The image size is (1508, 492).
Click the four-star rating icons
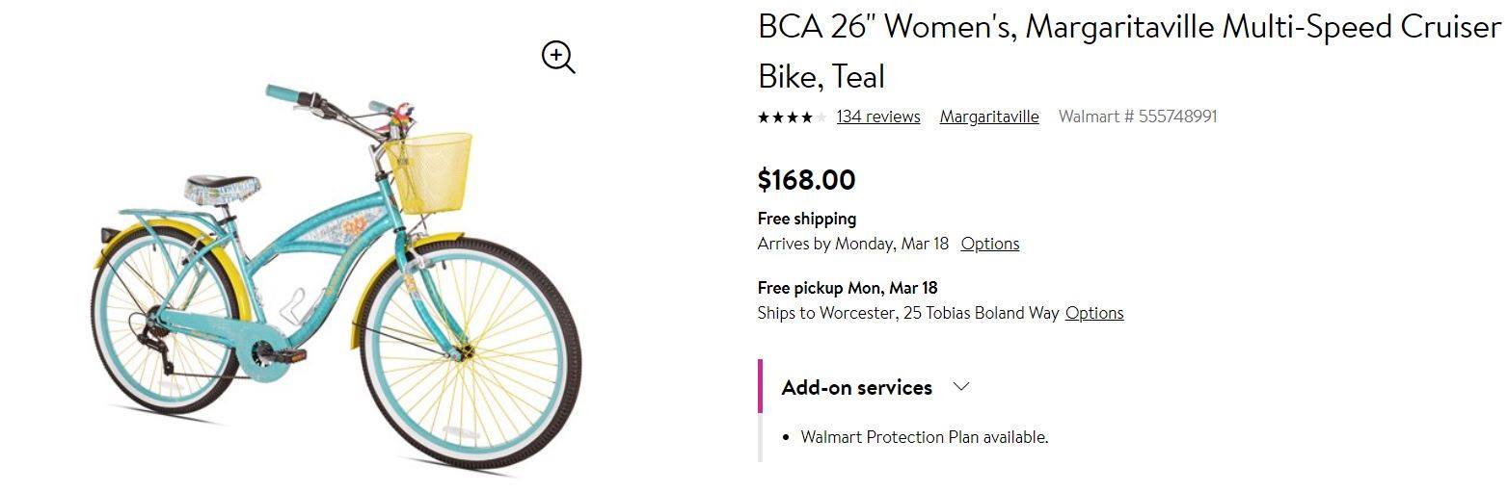[x=792, y=117]
